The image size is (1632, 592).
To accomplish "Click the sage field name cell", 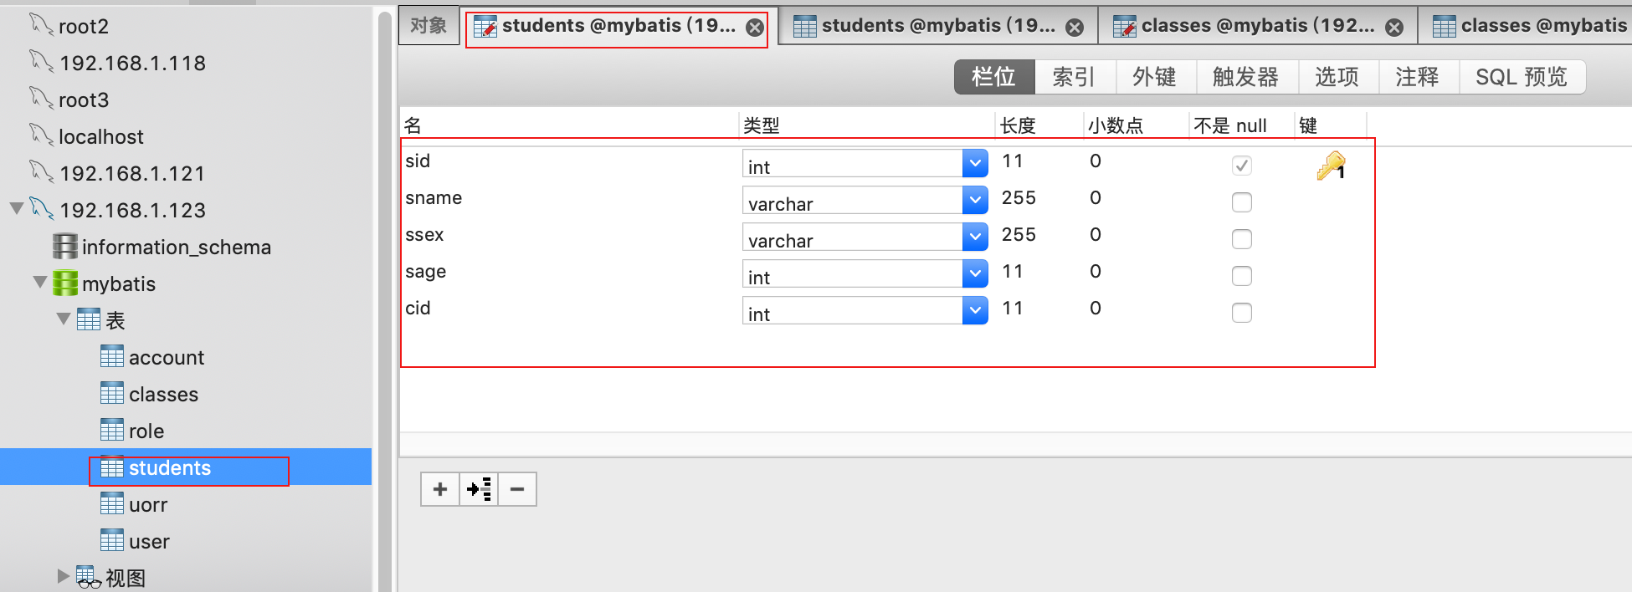I will coord(426,272).
